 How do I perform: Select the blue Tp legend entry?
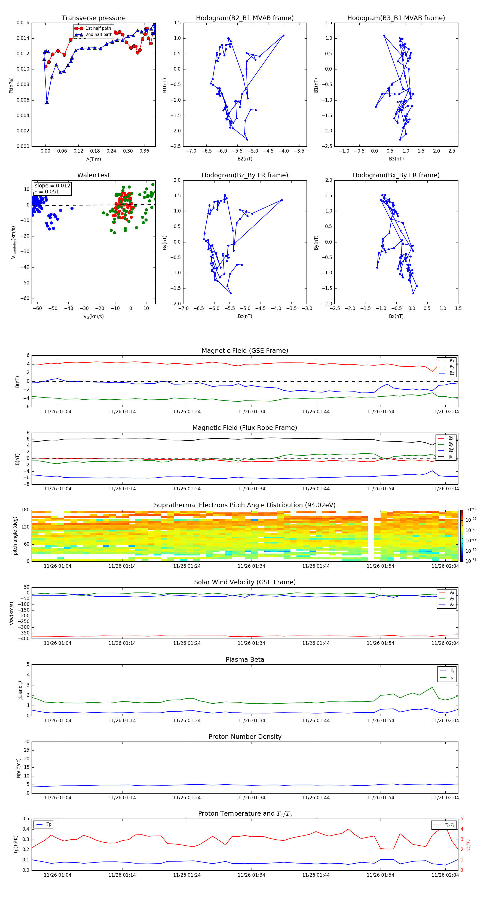pos(44,824)
